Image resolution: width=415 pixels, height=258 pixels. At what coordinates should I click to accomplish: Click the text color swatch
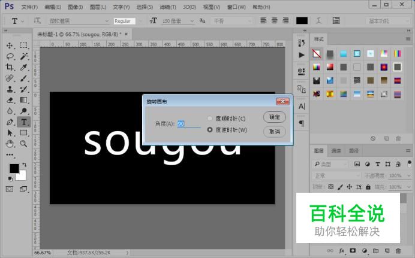(x=302, y=20)
